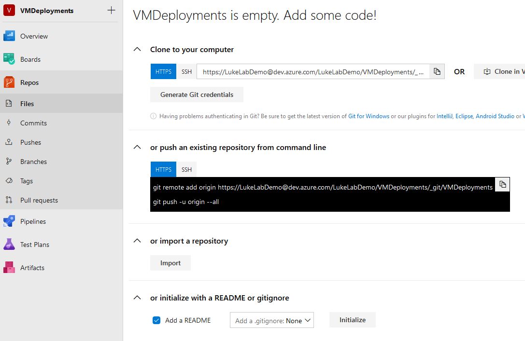The height and width of the screenshot is (341, 525).
Task: Open the Boards icon in sidebar
Action: point(9,59)
